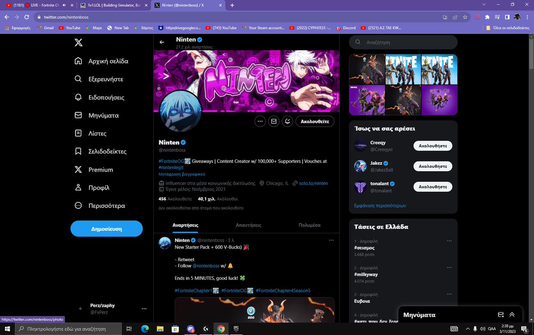
Task: Select the Αναρτήσεις tab
Action: click(185, 225)
